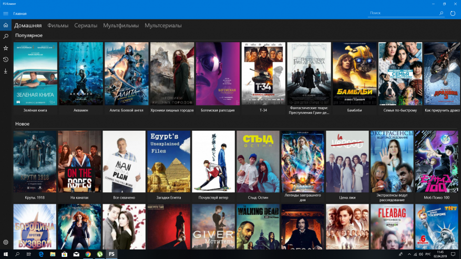The height and width of the screenshot is (259, 461).
Task: Open the notification center icon
Action: click(453, 254)
